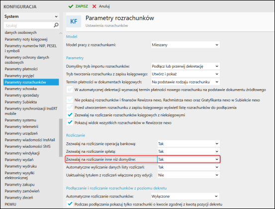
Task: Click the green ZAPISZ checkmark icon
Action: (71, 6)
